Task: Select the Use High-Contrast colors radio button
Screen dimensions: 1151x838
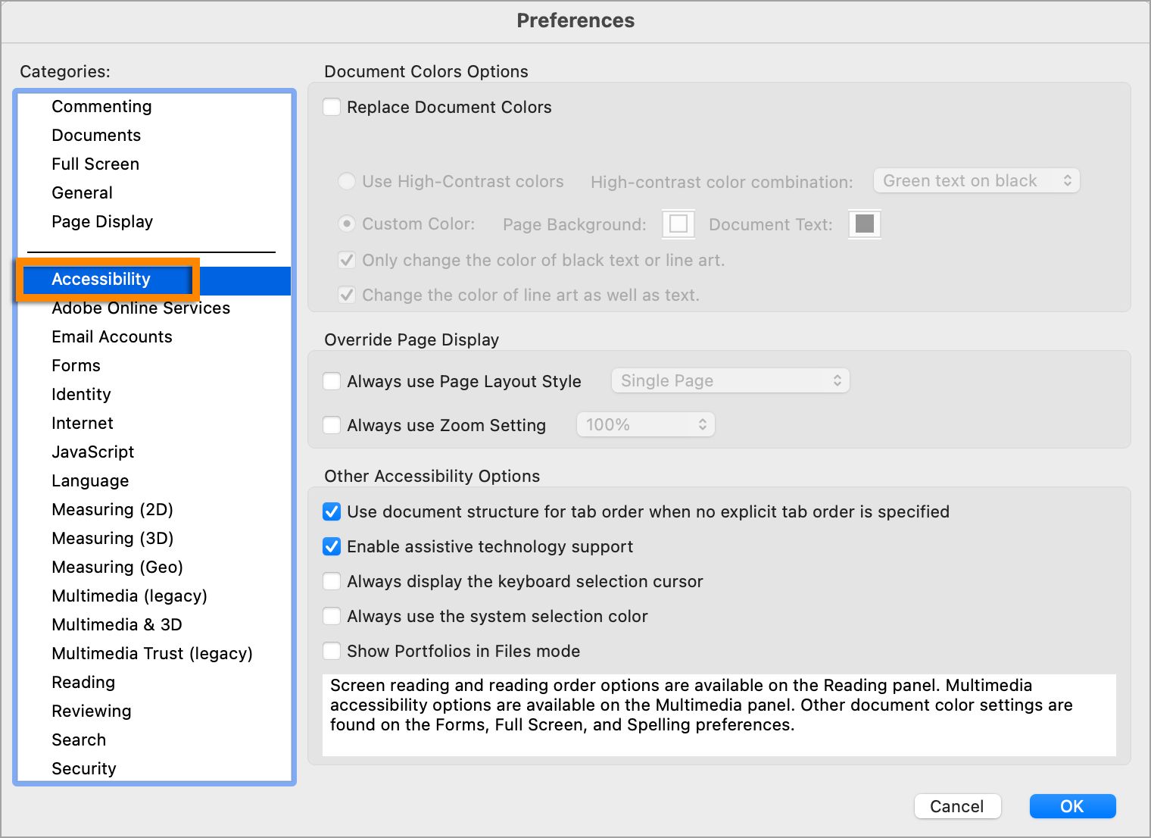Action: point(347,181)
